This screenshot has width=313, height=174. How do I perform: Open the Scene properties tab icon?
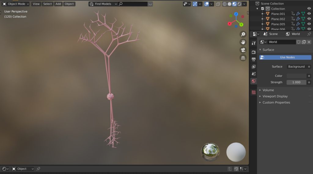253,74
